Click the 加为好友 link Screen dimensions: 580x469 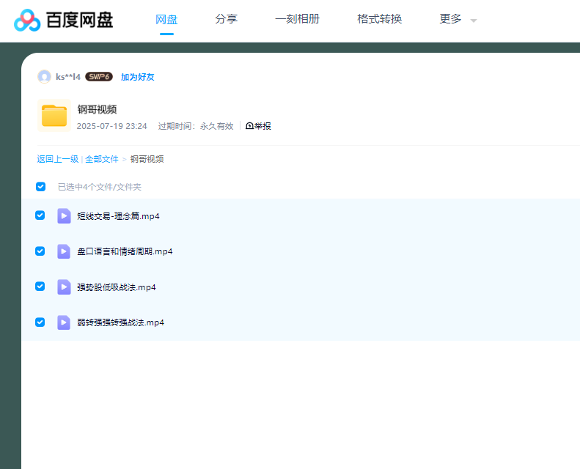tap(137, 77)
